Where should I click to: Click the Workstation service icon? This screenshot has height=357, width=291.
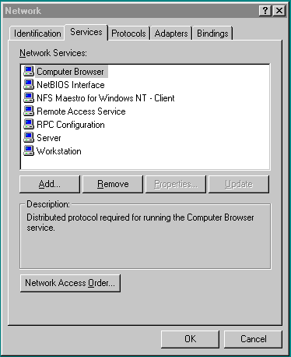29,150
